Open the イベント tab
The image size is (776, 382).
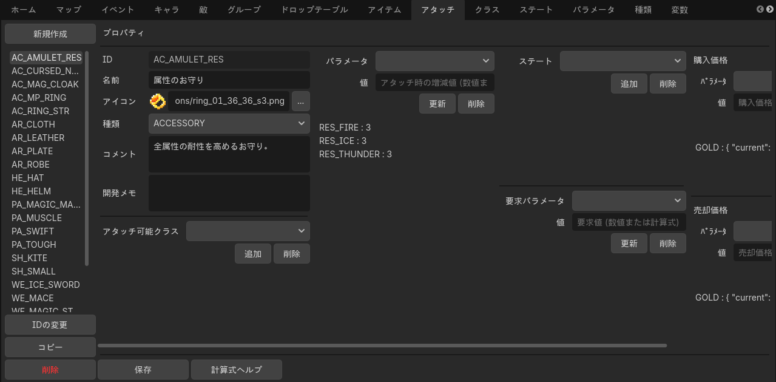tap(118, 10)
